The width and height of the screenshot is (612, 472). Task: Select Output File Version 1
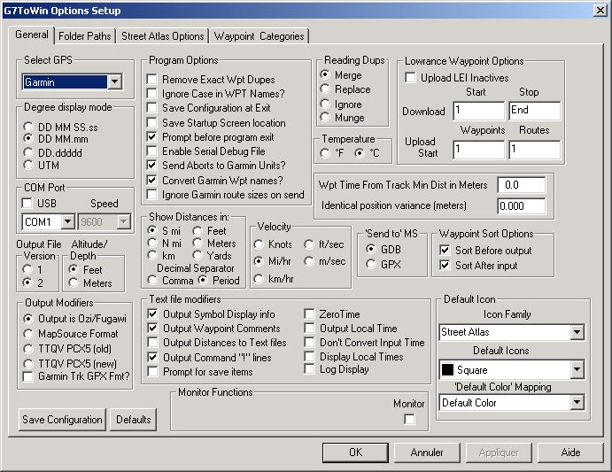[x=27, y=269]
